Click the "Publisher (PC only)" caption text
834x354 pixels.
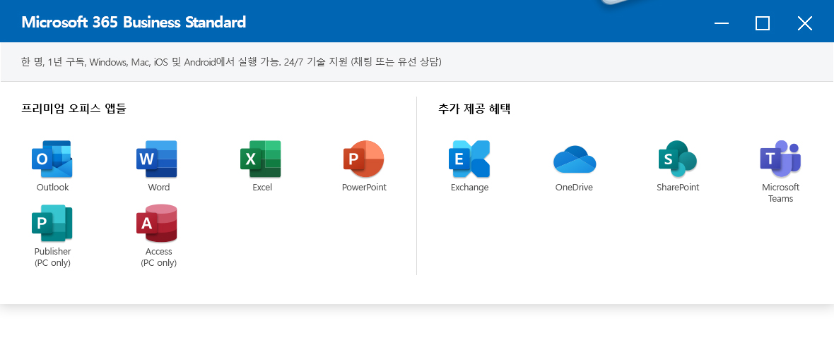click(x=52, y=257)
